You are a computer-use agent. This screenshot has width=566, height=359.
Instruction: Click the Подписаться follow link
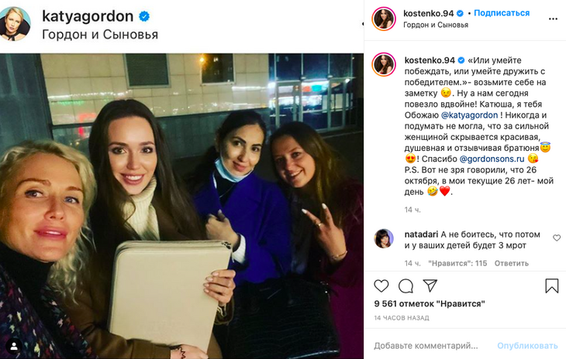coord(502,13)
